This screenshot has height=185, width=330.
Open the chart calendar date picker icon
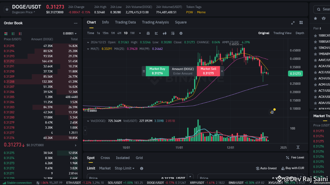coord(148,33)
